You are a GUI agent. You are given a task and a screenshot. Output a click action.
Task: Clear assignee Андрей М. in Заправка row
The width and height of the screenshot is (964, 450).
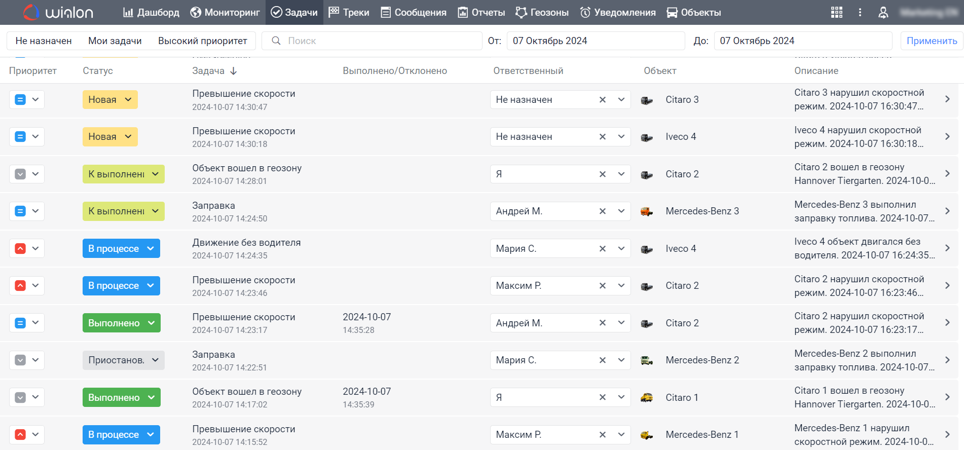pyautogui.click(x=603, y=211)
